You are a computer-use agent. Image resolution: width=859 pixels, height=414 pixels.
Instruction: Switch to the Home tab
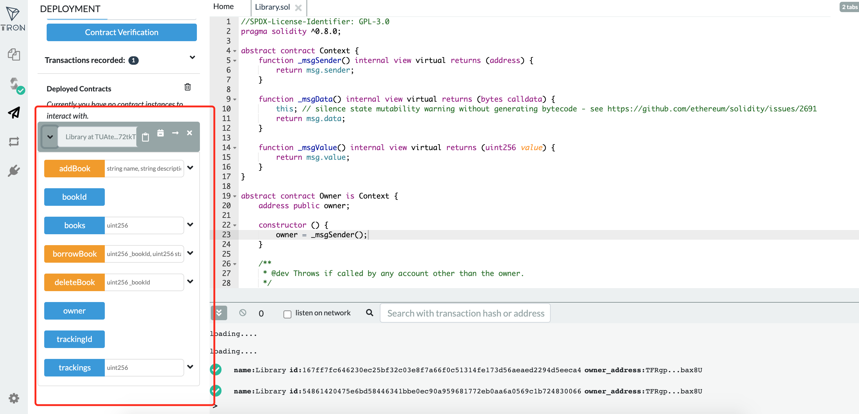point(223,7)
